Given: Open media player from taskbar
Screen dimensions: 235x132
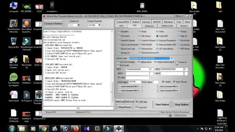Looking at the screenshot, I should point(33,129).
